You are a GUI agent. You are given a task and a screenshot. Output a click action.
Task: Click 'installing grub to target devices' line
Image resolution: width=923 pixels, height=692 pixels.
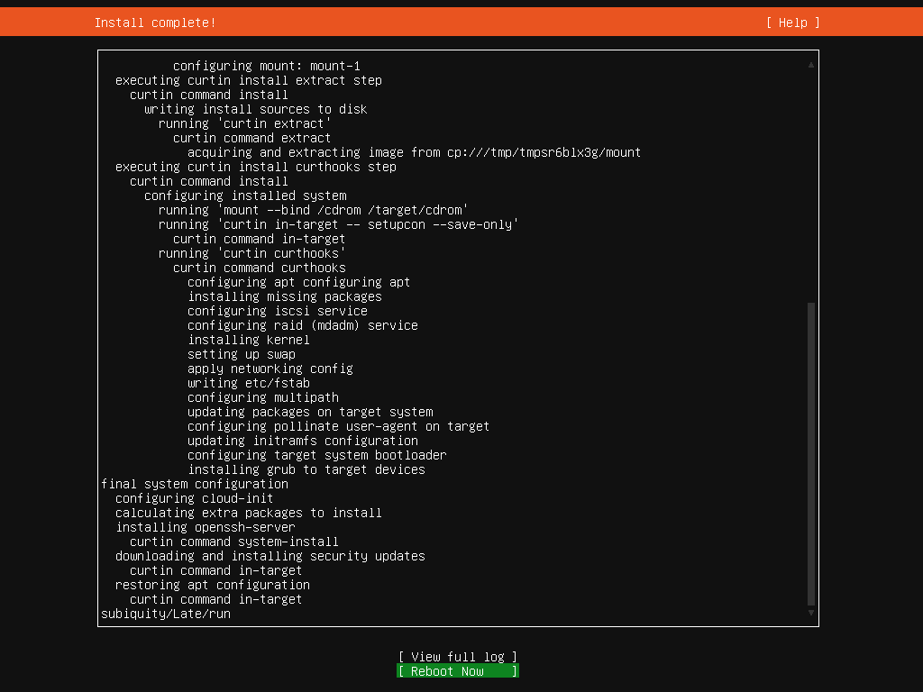(x=306, y=469)
